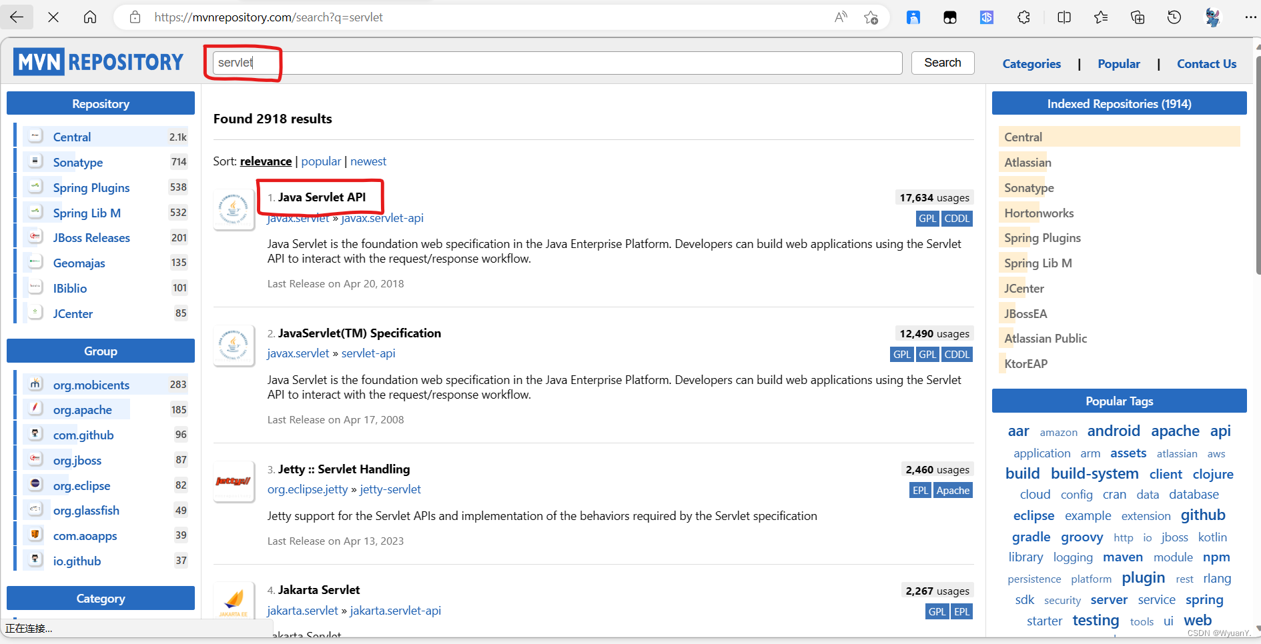This screenshot has height=644, width=1261.
Task: Open the servlet-api artifact link
Action: point(368,353)
